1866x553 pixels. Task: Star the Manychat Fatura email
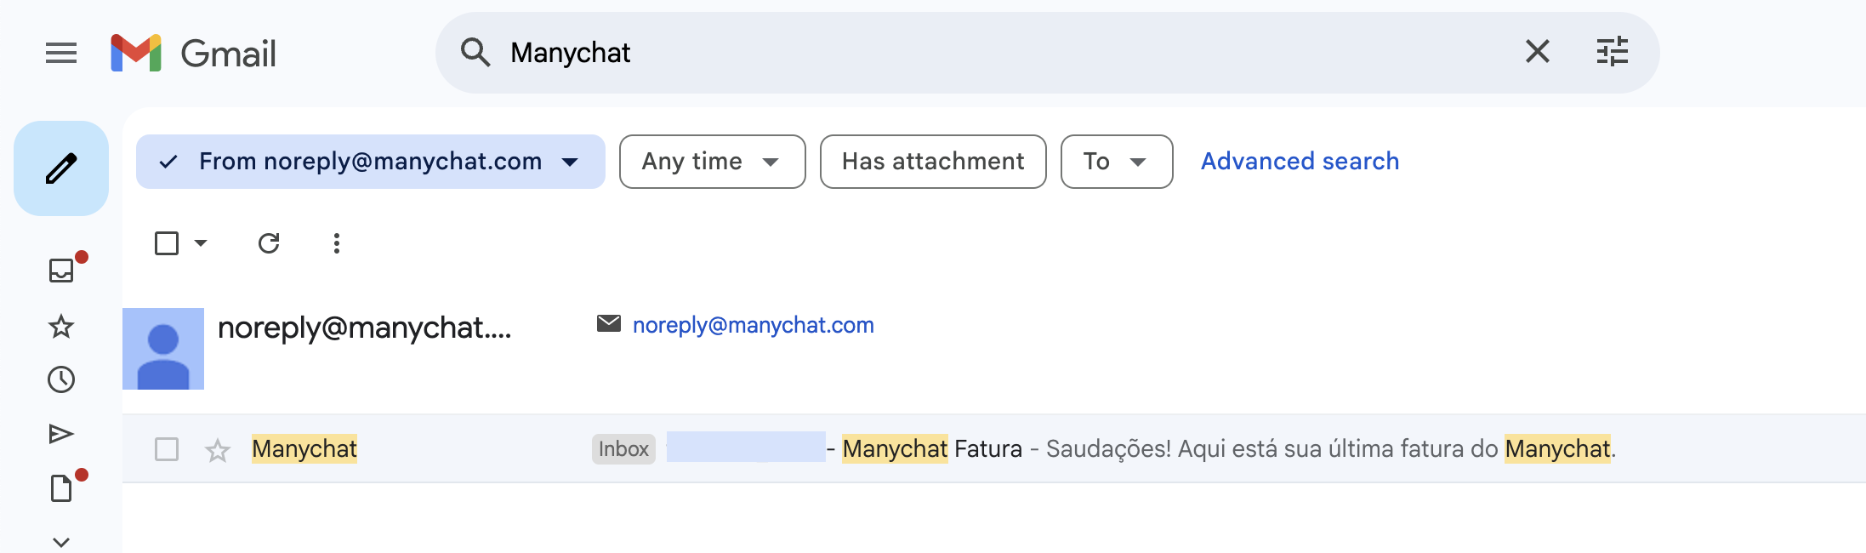pos(218,449)
